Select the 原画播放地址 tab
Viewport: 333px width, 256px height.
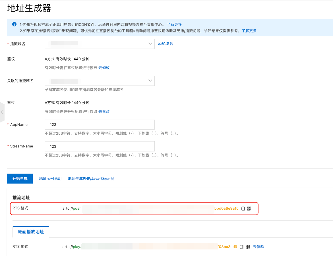click(x=31, y=232)
